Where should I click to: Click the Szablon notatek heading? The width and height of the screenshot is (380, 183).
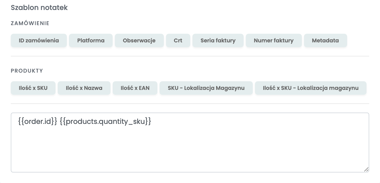coord(39,8)
